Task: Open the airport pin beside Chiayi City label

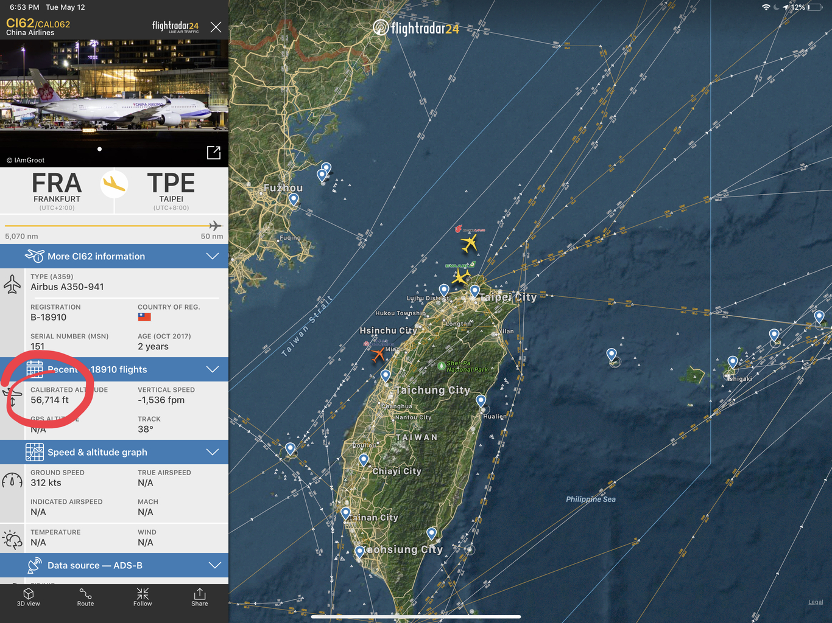Action: click(x=364, y=461)
